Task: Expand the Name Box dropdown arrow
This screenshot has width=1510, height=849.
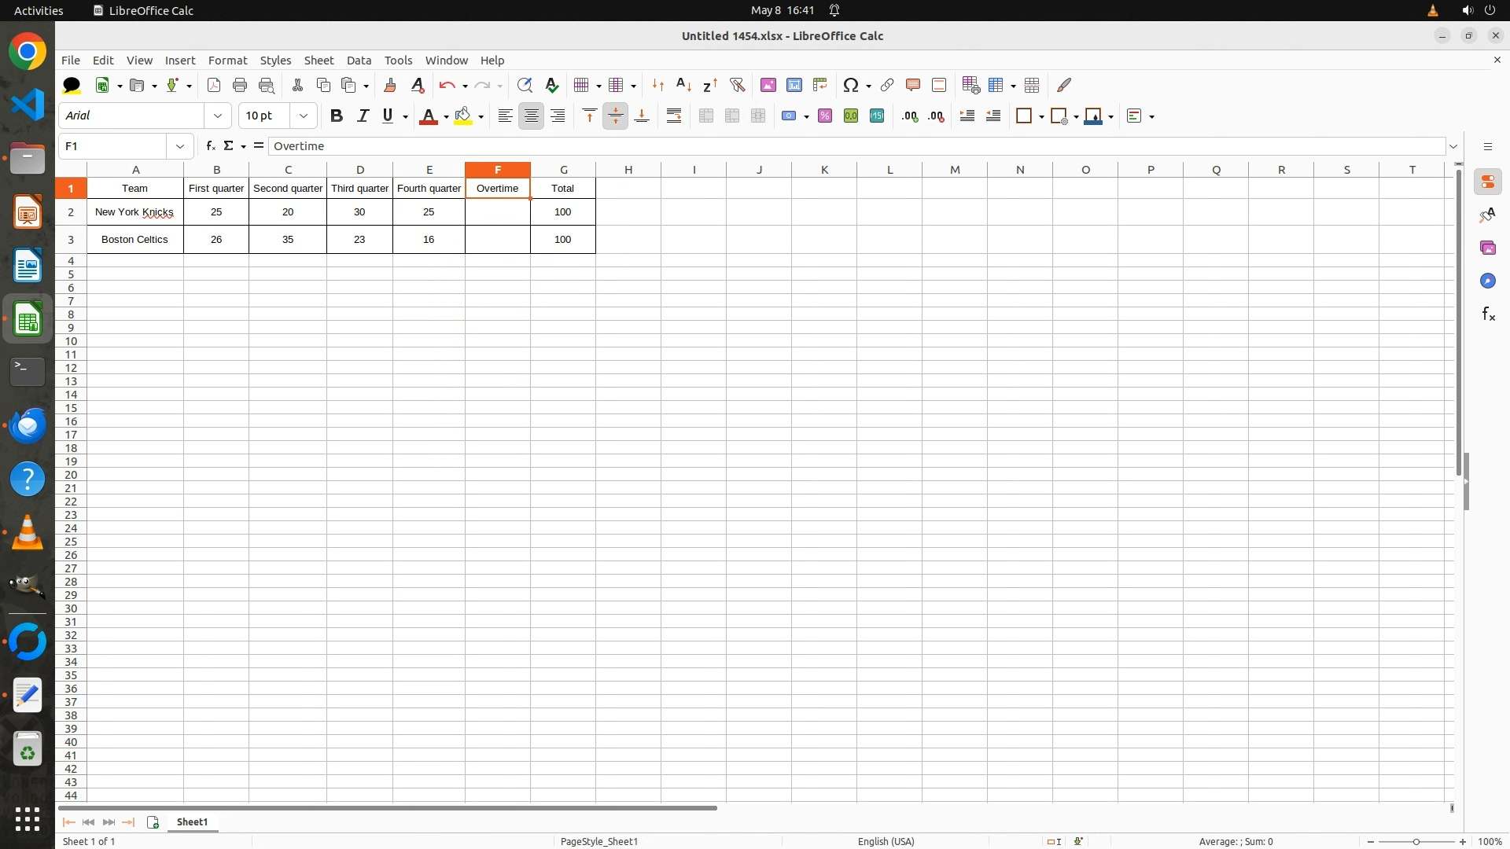Action: (x=180, y=146)
